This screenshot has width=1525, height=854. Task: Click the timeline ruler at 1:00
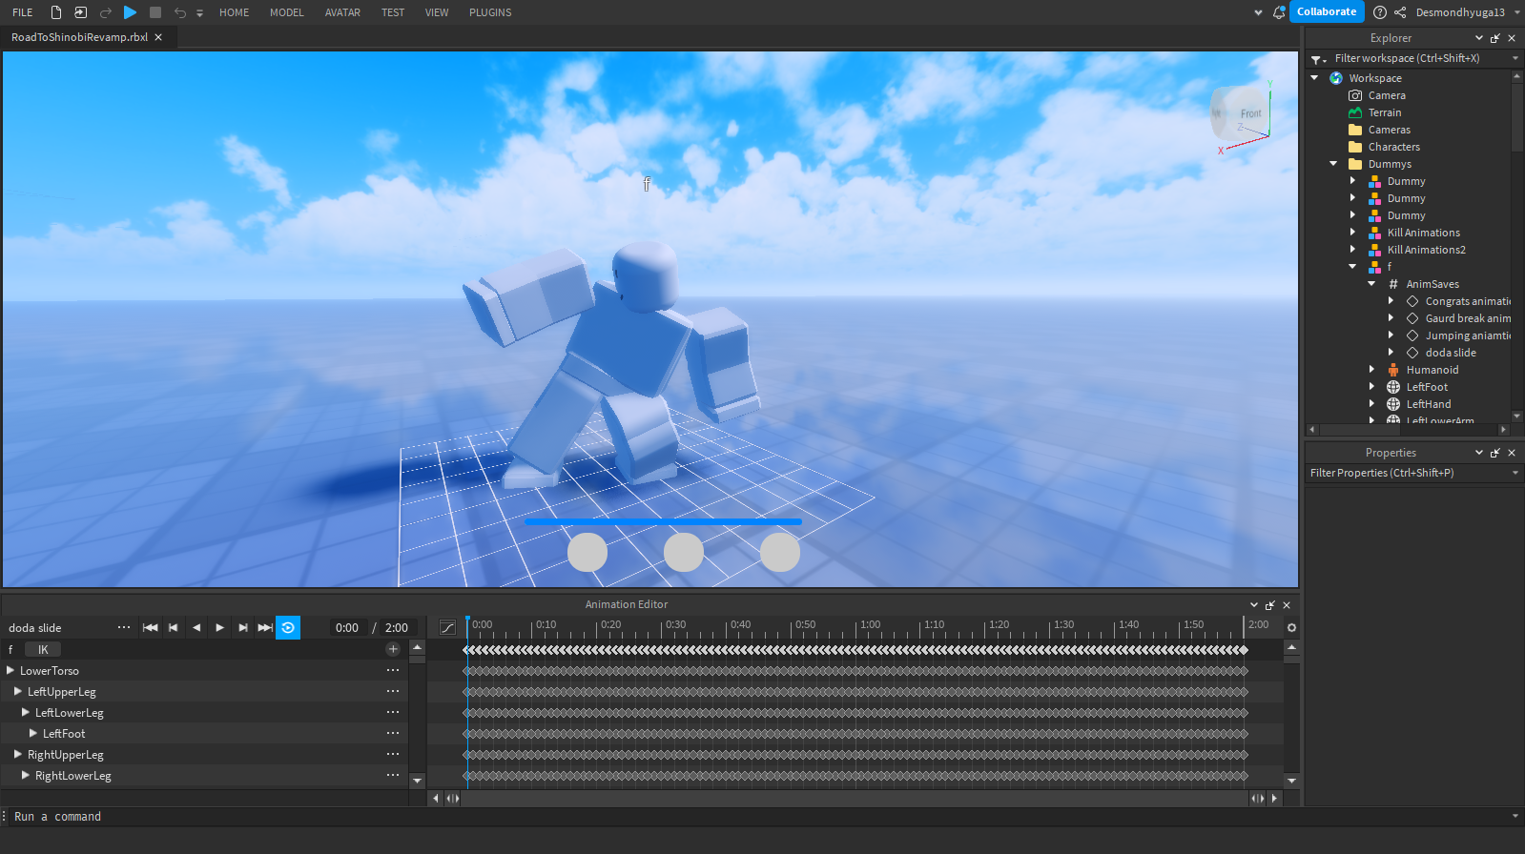870,626
